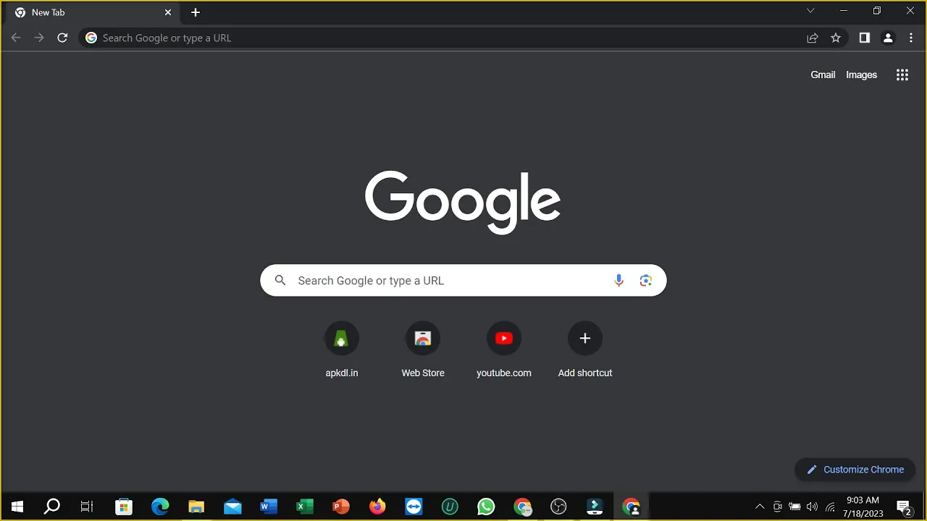Click the forward navigation arrow
Image resolution: width=927 pixels, height=521 pixels.
[39, 38]
